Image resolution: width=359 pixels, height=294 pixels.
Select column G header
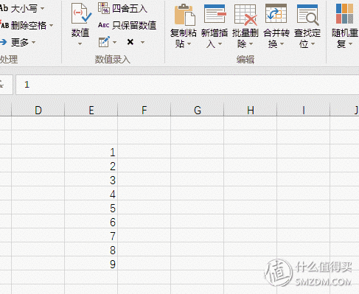198,110
